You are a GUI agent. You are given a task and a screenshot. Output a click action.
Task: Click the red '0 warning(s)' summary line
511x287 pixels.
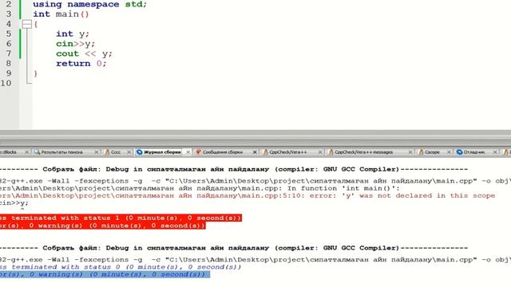103,226
